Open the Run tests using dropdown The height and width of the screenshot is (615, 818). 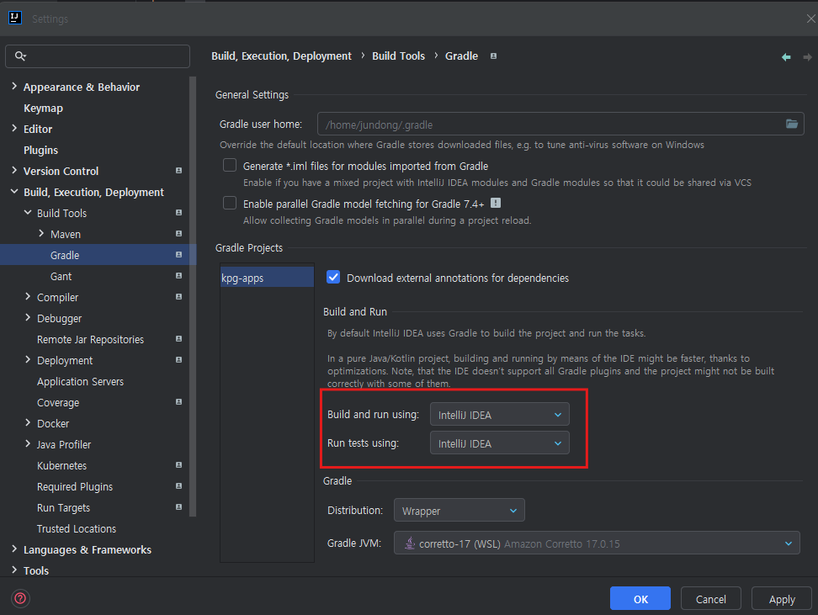(x=499, y=443)
